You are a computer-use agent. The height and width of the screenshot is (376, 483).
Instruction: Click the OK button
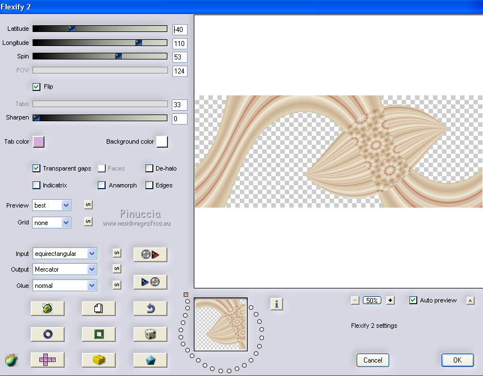pos(457,360)
